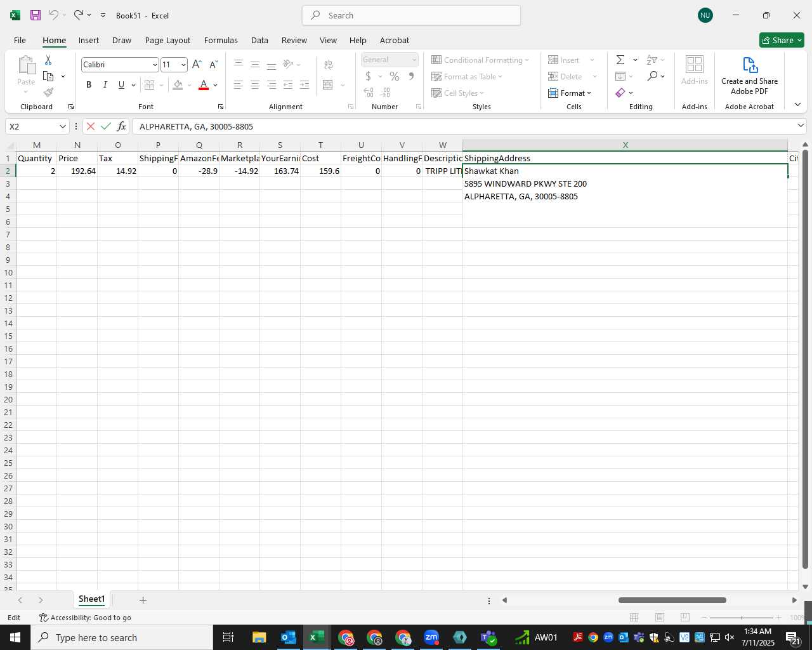812x650 pixels.
Task: Open Format as Table dropdown
Action: click(467, 76)
